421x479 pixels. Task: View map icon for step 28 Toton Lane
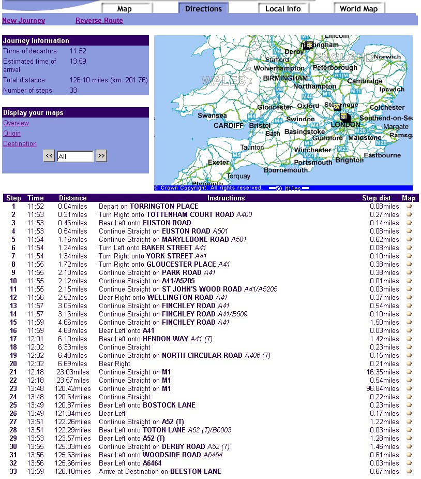click(409, 430)
